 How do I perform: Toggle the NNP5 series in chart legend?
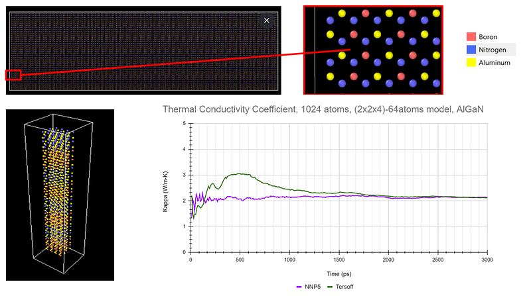[x=308, y=287]
